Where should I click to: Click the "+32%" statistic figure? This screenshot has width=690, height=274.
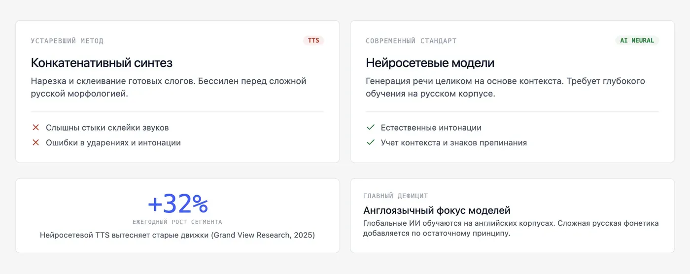pyautogui.click(x=177, y=204)
